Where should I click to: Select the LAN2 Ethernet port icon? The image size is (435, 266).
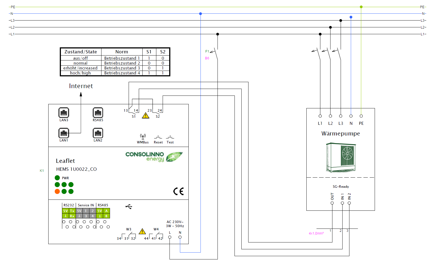pyautogui.click(x=98, y=133)
